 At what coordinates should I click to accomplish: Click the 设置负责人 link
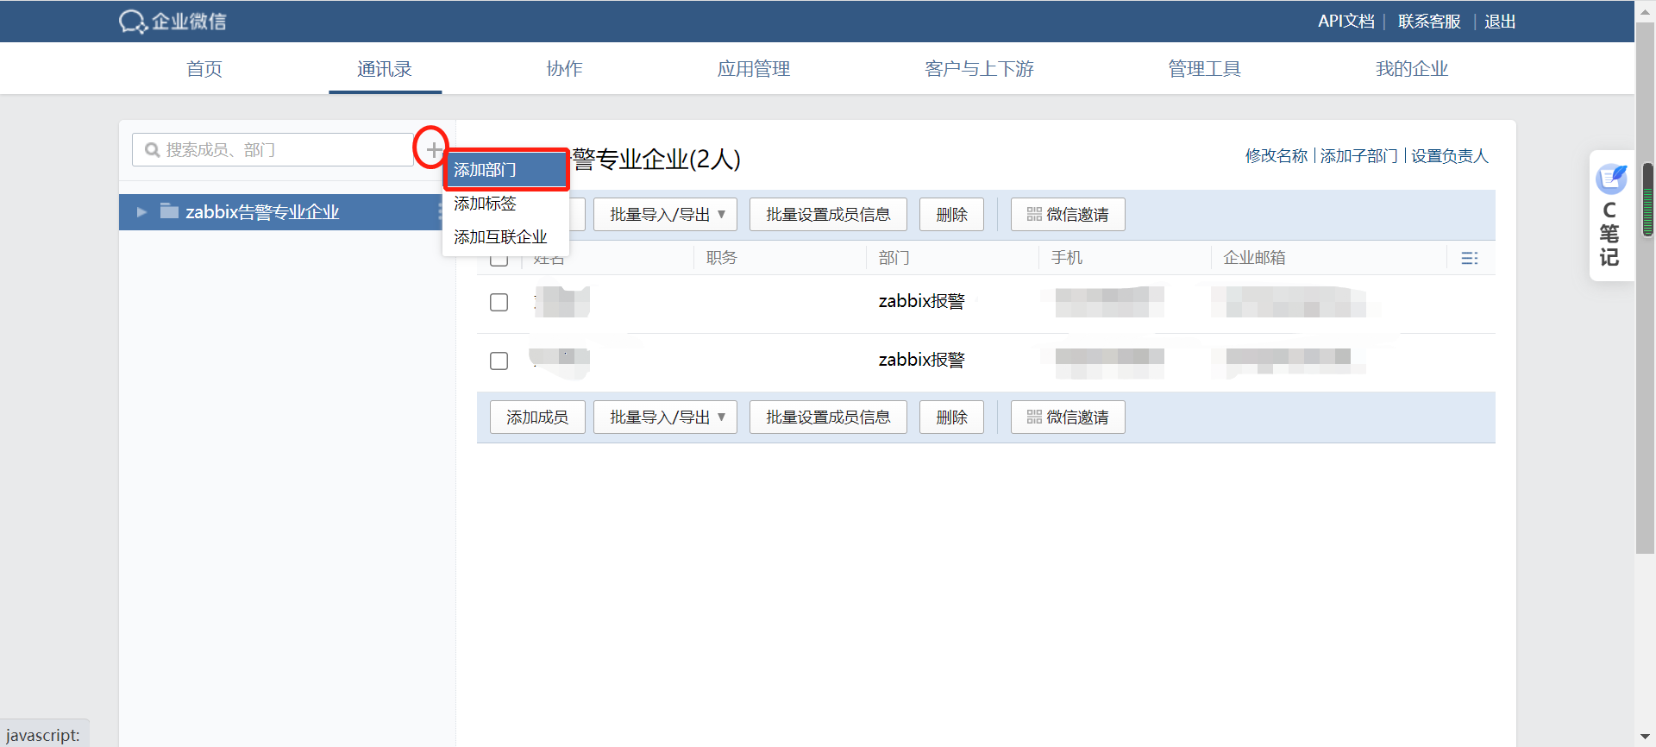[x=1450, y=156]
